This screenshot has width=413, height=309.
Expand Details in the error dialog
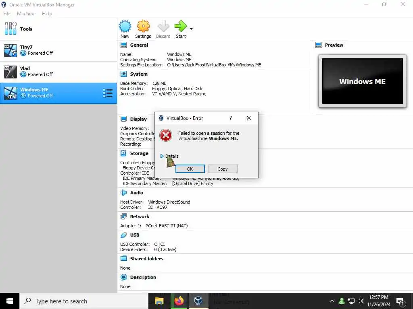pos(169,156)
